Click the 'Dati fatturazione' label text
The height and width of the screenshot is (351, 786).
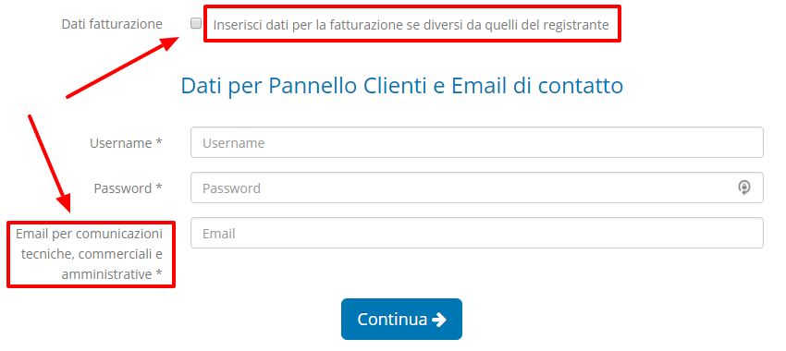click(112, 24)
